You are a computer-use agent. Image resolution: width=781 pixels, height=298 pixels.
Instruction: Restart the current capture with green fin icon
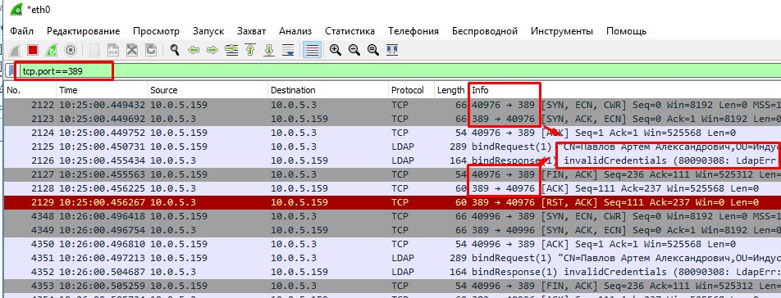[52, 50]
